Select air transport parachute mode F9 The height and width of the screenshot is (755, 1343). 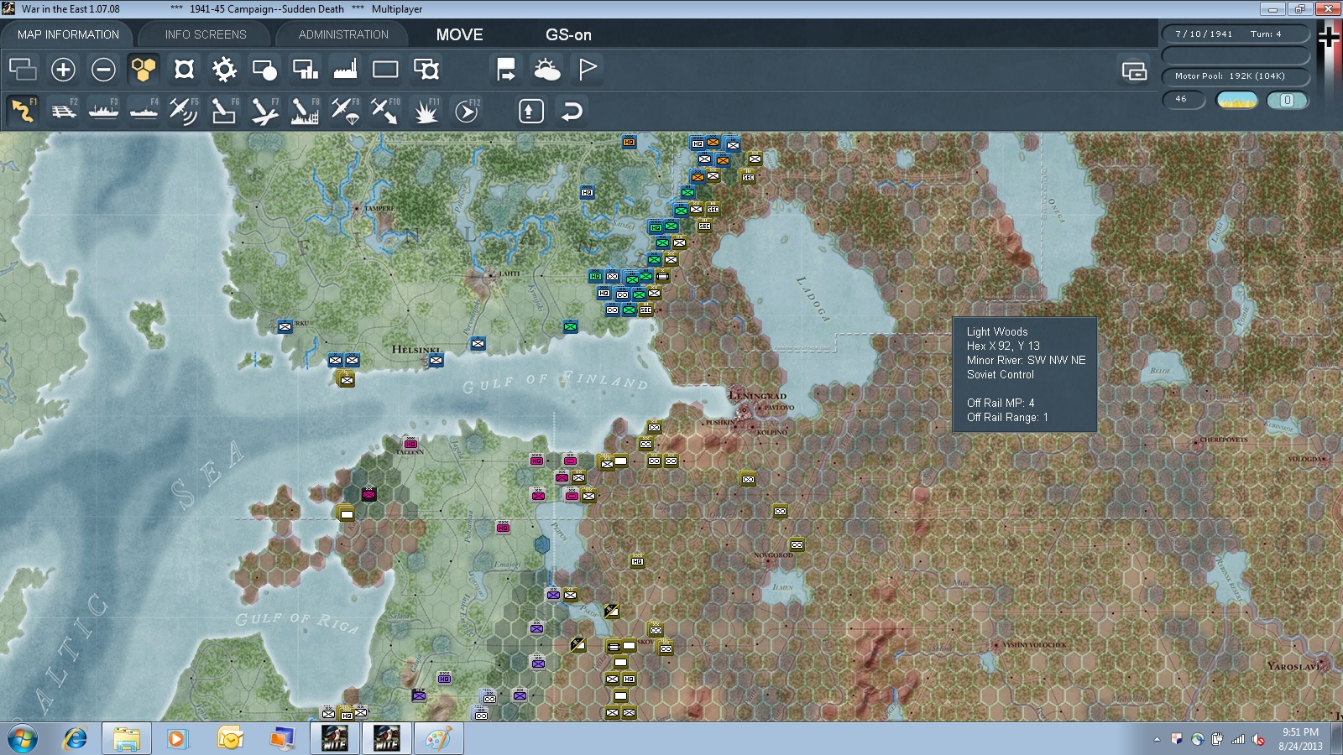coord(345,111)
